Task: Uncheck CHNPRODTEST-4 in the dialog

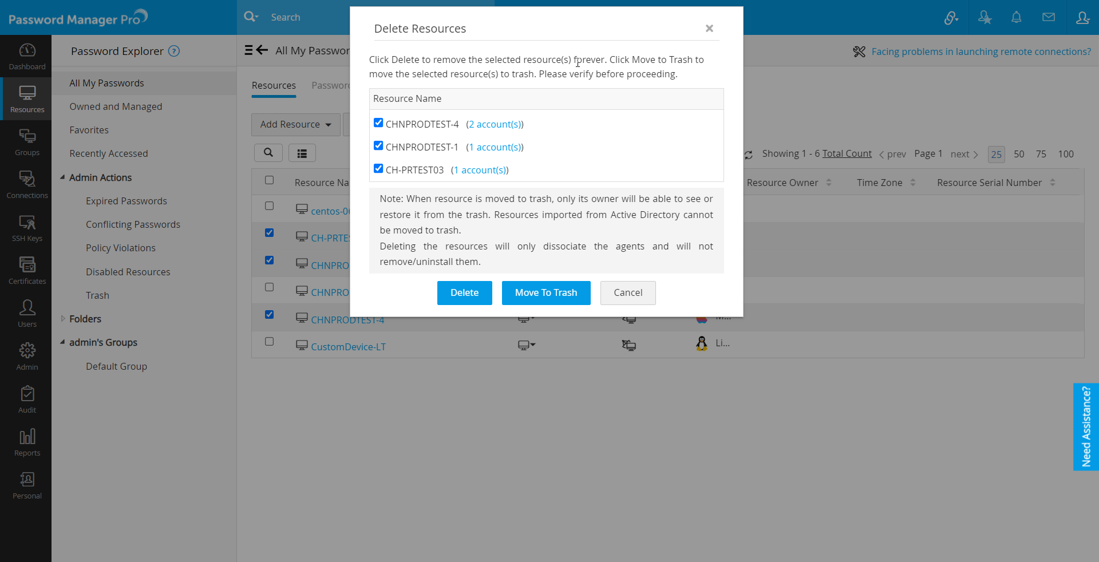Action: [378, 122]
